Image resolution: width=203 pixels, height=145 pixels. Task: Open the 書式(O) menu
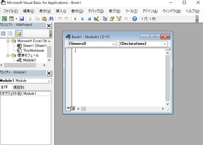point(77,11)
